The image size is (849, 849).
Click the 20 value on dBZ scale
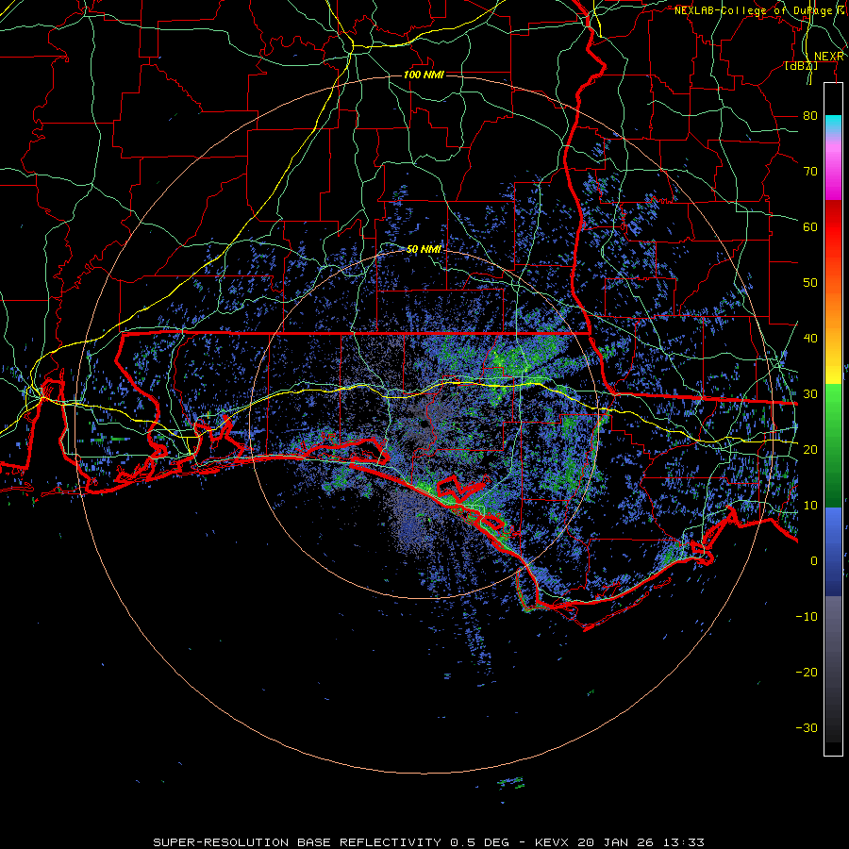(x=810, y=450)
